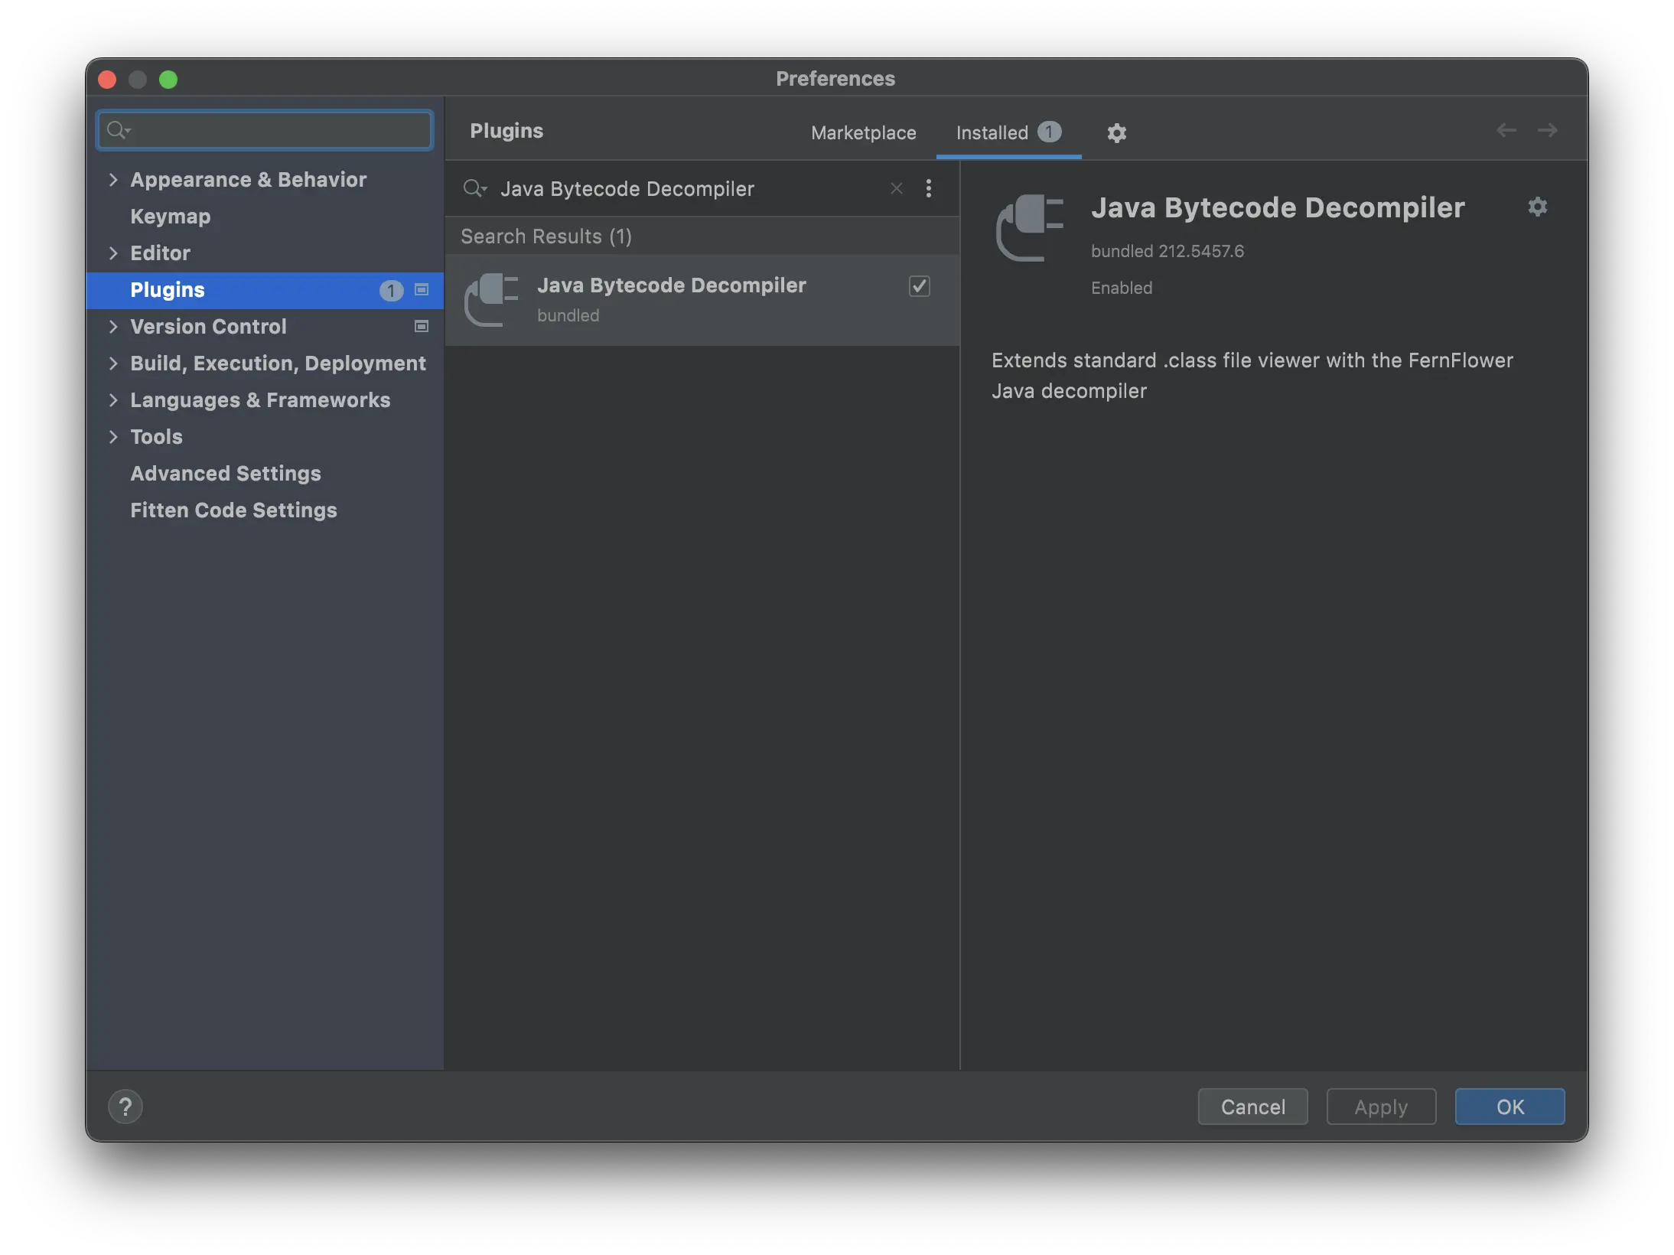1674x1255 pixels.
Task: Click the help question mark button
Action: [x=125, y=1106]
